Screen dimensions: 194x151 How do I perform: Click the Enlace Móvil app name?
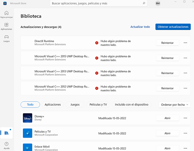(x=42, y=147)
